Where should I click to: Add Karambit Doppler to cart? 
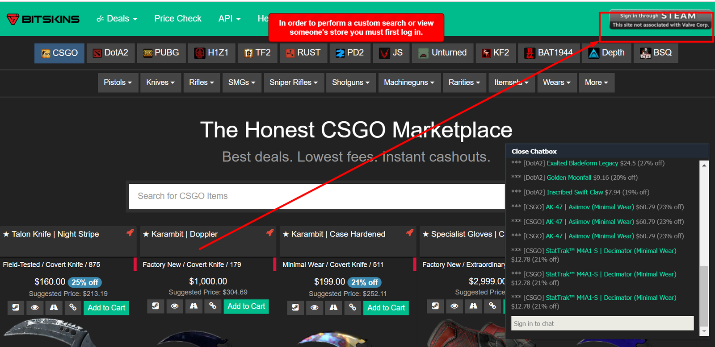[246, 306]
